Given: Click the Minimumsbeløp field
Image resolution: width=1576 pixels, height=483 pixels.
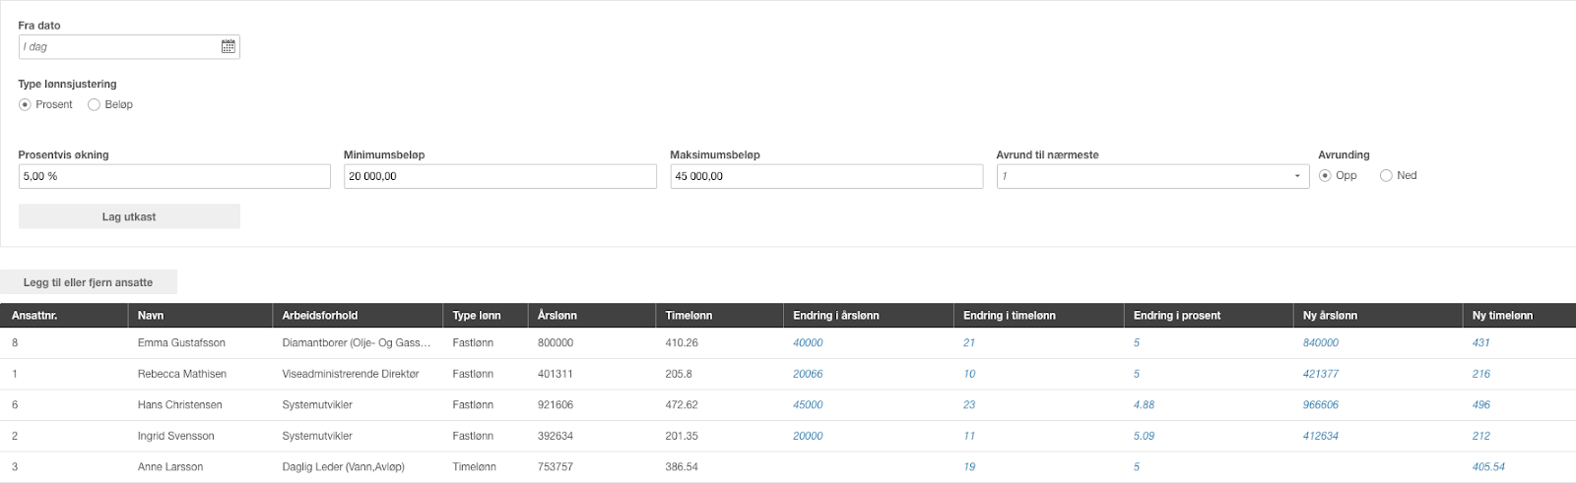Looking at the screenshot, I should point(499,176).
